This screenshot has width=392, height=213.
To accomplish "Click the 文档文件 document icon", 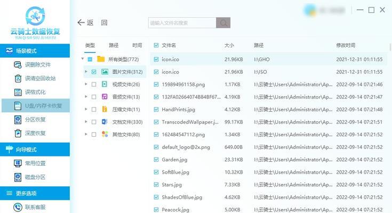I will pos(105,122).
